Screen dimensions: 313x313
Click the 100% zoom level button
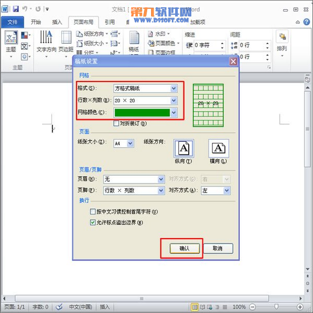click(239, 307)
